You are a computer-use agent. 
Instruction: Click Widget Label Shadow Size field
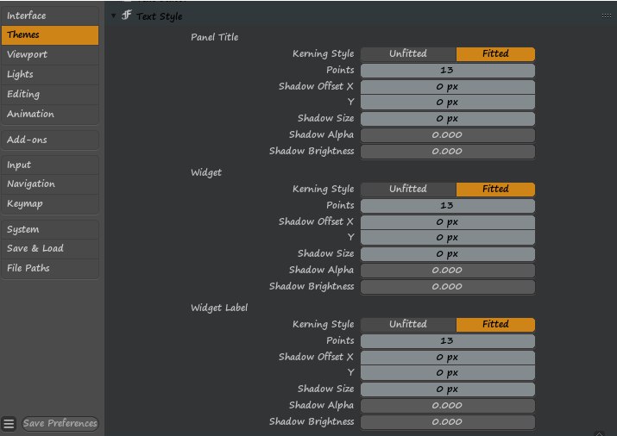point(448,389)
